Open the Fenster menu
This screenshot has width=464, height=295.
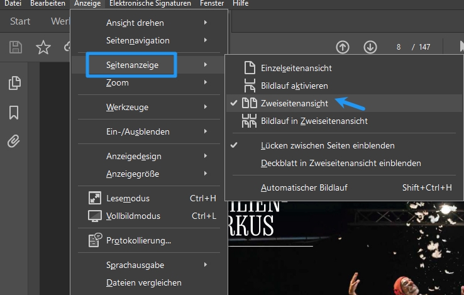click(x=212, y=4)
